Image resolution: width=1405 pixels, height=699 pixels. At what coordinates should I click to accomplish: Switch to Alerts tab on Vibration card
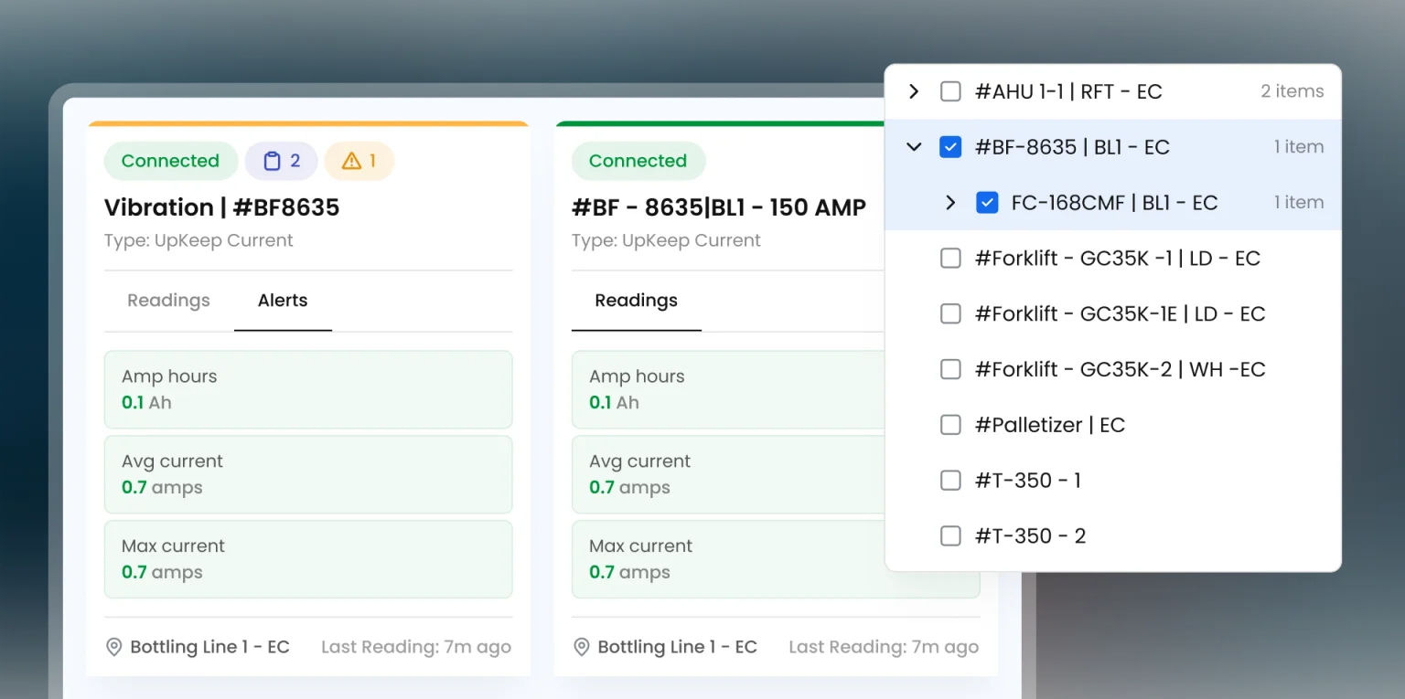point(283,301)
